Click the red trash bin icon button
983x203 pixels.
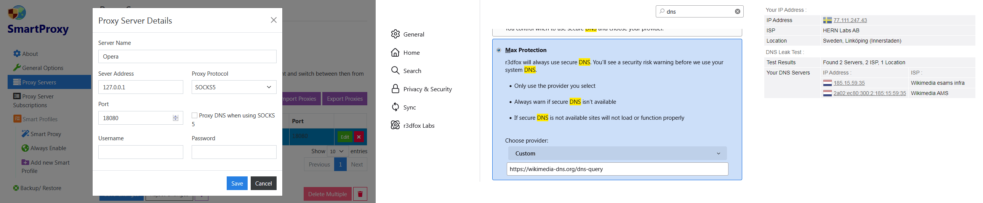coord(360,194)
